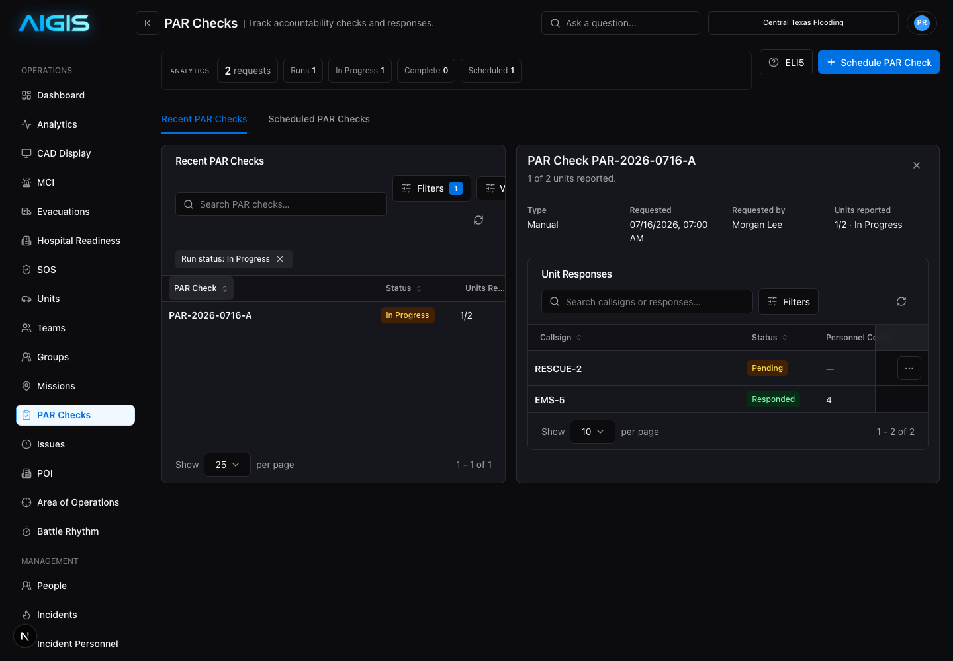
Task: Sort recent checks by Status column
Action: tap(404, 288)
